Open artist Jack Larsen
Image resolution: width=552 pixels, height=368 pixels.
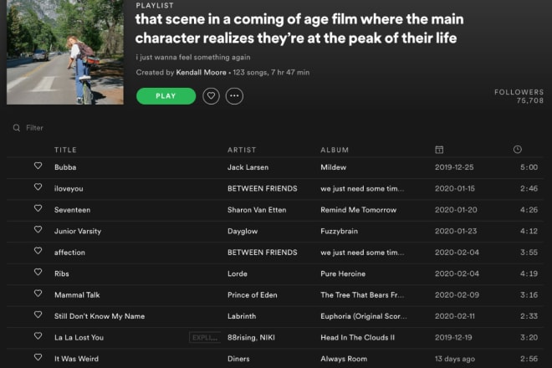[248, 167]
